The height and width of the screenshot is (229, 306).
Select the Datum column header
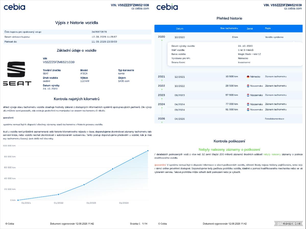coord(179,29)
